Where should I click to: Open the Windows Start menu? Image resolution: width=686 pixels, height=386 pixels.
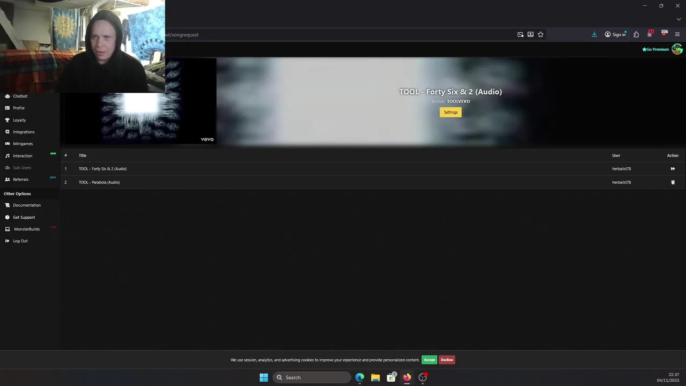click(x=264, y=377)
